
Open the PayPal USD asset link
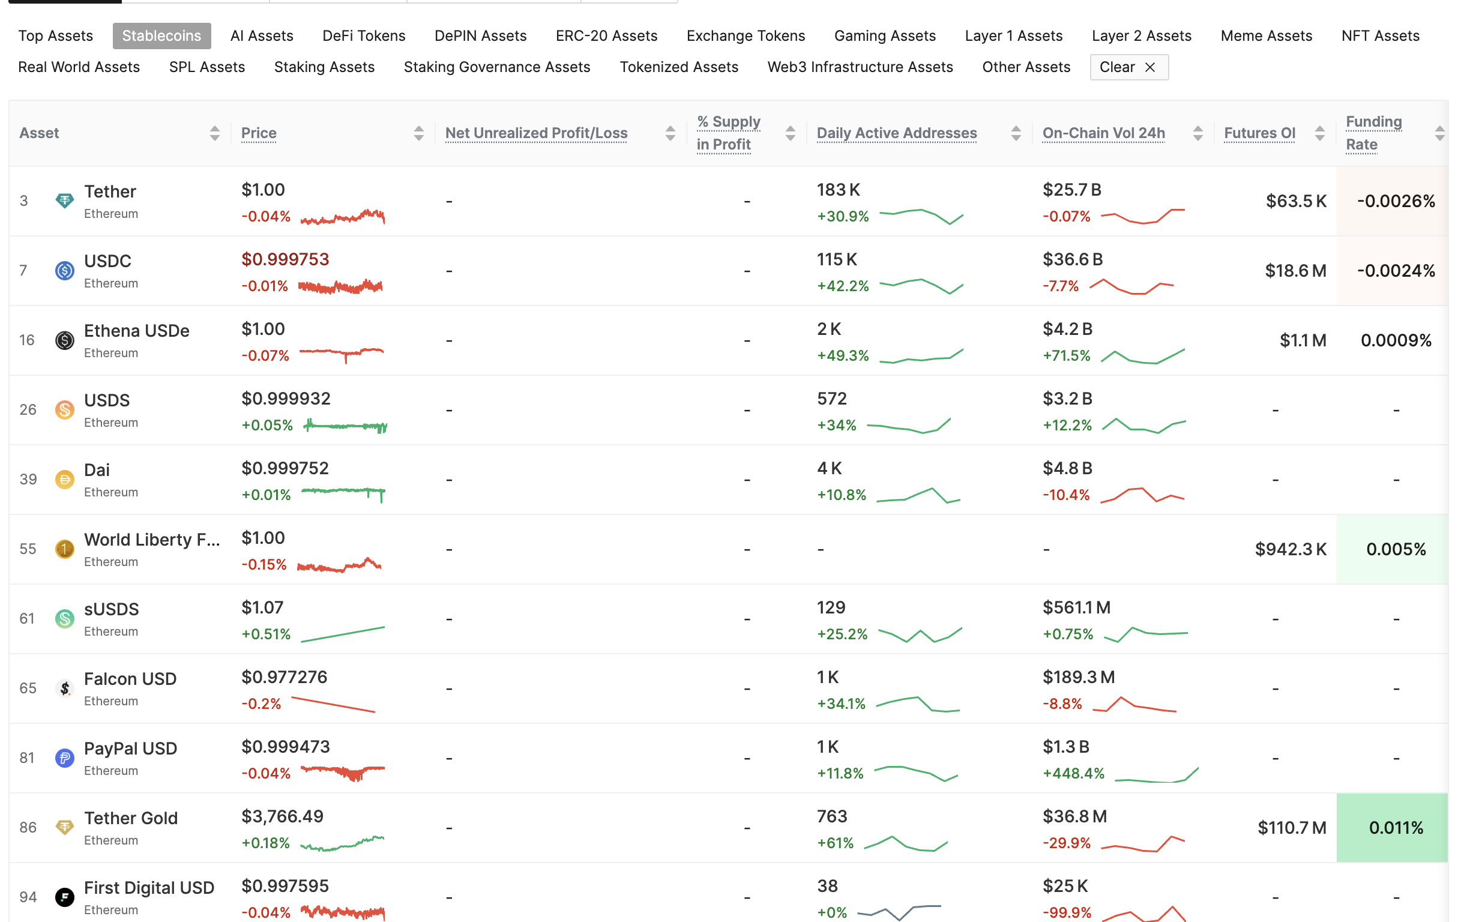point(130,749)
